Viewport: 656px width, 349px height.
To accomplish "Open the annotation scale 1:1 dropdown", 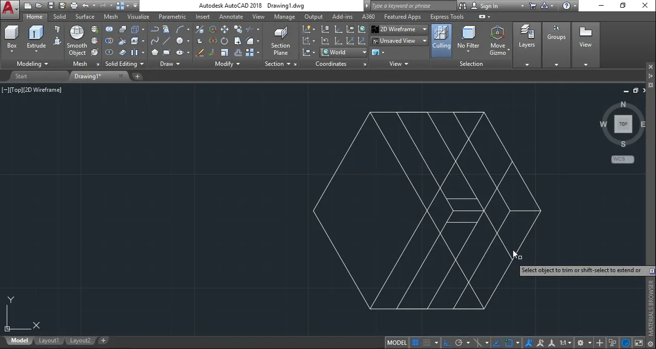I will (x=566, y=342).
